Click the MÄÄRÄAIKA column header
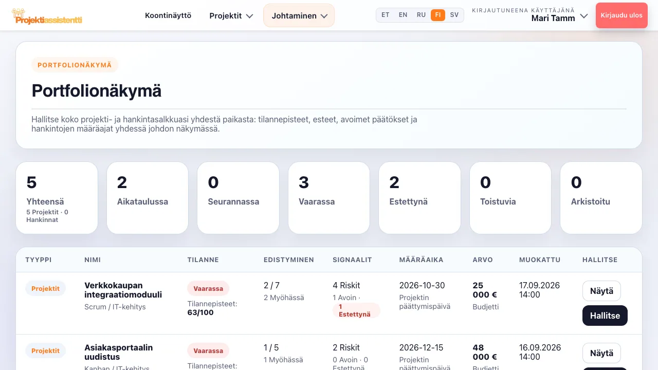Viewport: 658px width, 370px height. 421,260
